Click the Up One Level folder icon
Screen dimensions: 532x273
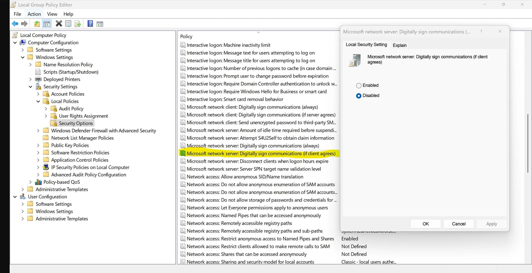pyautogui.click(x=37, y=24)
